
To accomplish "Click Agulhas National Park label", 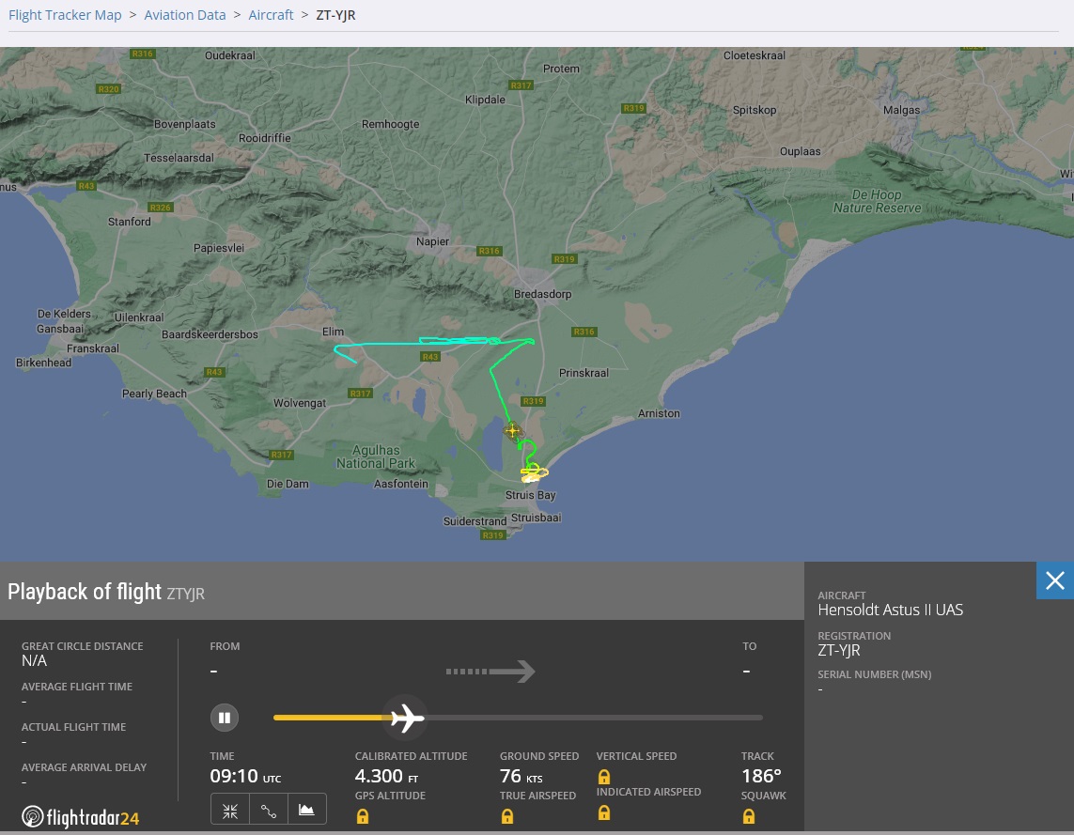I will [x=376, y=456].
